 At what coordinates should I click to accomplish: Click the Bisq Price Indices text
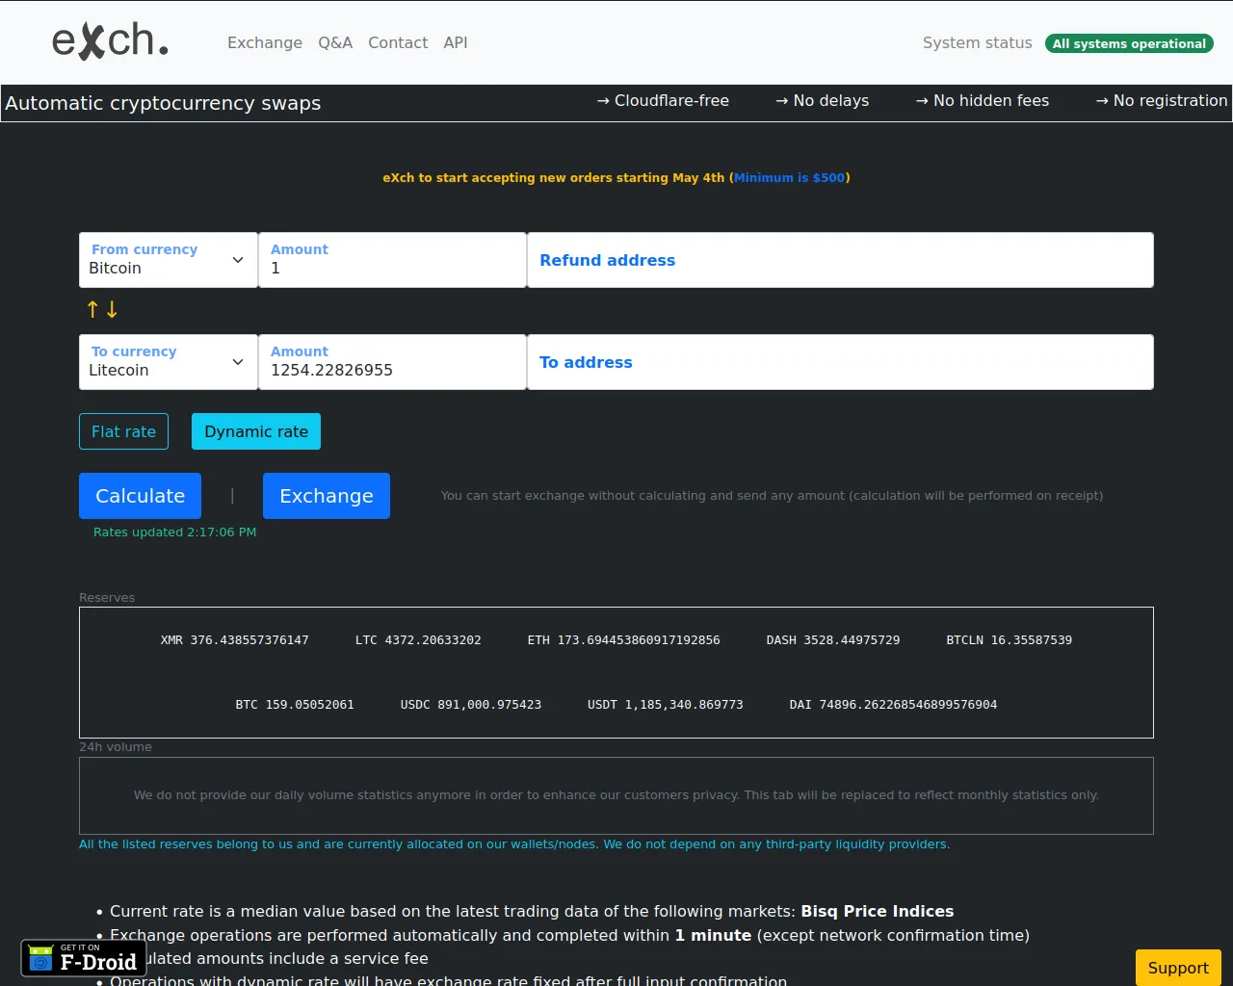pos(878,911)
